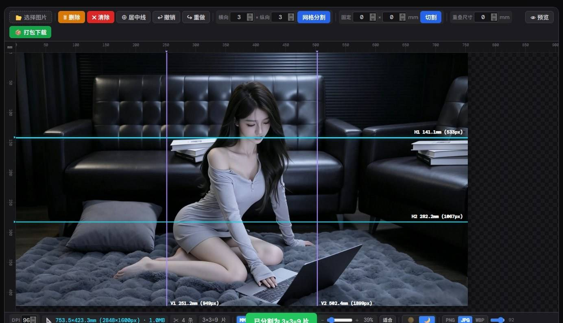The height and width of the screenshot is (323, 563).
Task: Select the H2 282.2mm horizontal guide label
Action: 437,216
